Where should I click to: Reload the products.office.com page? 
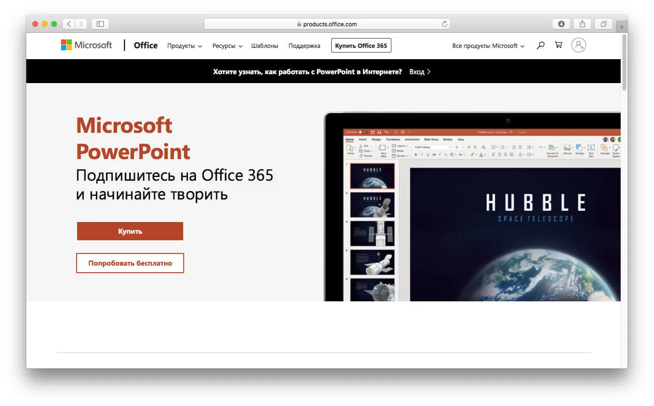pos(444,23)
